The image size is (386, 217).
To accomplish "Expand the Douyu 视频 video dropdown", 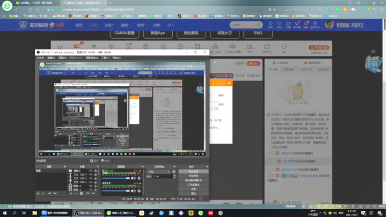I will point(125,25).
